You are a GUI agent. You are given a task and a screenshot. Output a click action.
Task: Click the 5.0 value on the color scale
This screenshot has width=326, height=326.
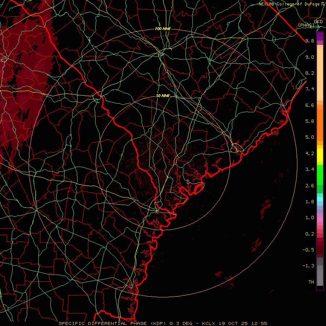point(310,137)
